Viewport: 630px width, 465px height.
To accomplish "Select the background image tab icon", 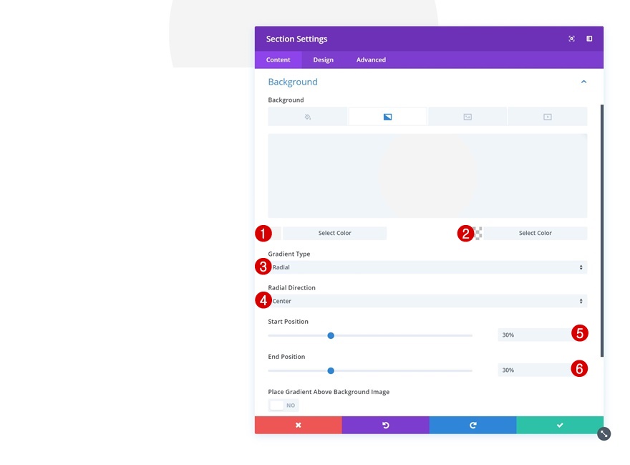I will [x=467, y=117].
